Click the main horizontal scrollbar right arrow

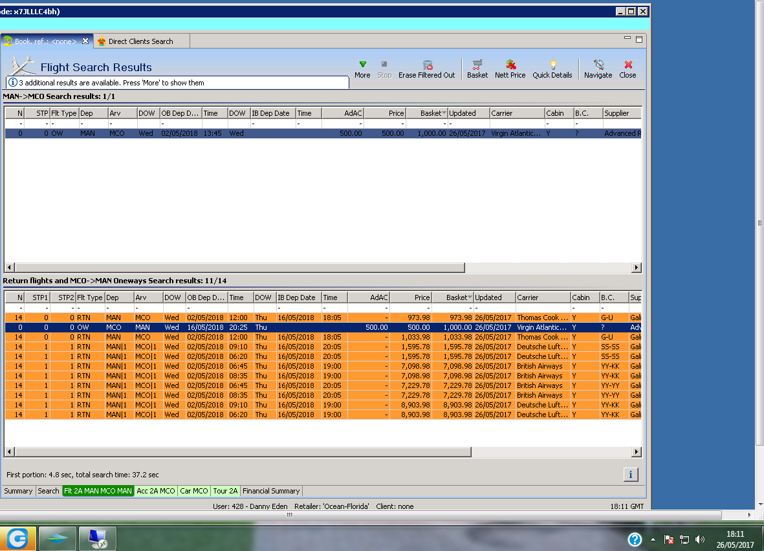pos(749,515)
